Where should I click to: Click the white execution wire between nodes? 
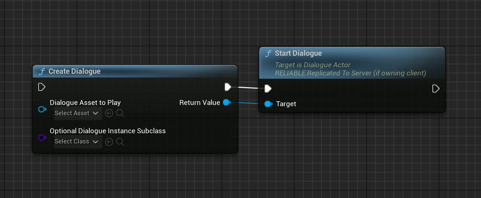(x=248, y=88)
